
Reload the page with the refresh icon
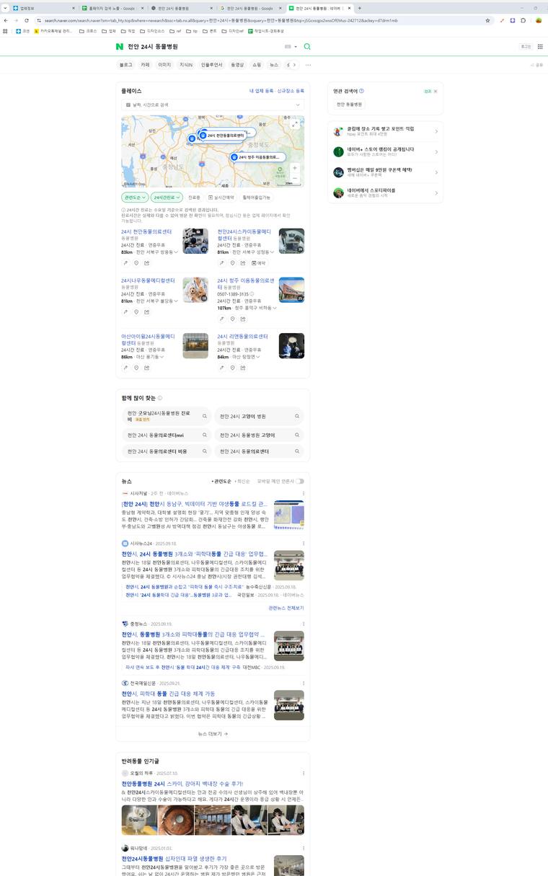click(27, 21)
